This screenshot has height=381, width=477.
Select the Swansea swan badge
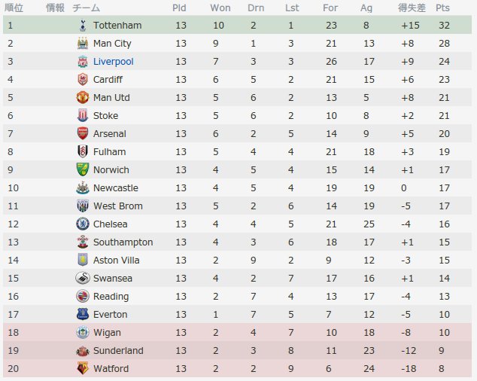[x=83, y=279]
